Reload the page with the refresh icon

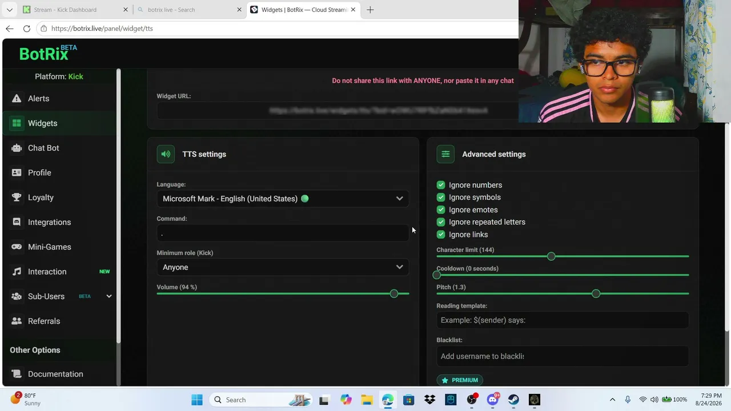click(26, 29)
